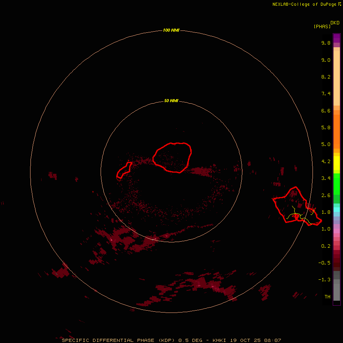343x343 pixels.
Task: Pick the cyan color bar segment near 1.8
Action: pyautogui.click(x=337, y=210)
